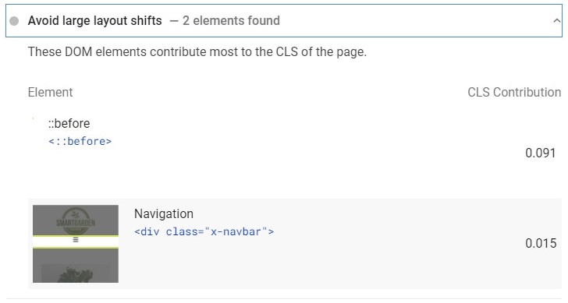Click the hamburger menu icon inside the thumbnail
This screenshot has width=568, height=303.
click(76, 240)
